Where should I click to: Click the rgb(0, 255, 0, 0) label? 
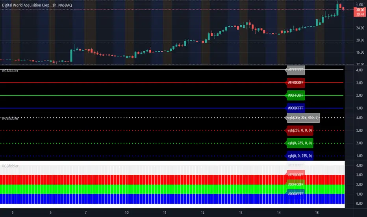click(x=300, y=143)
